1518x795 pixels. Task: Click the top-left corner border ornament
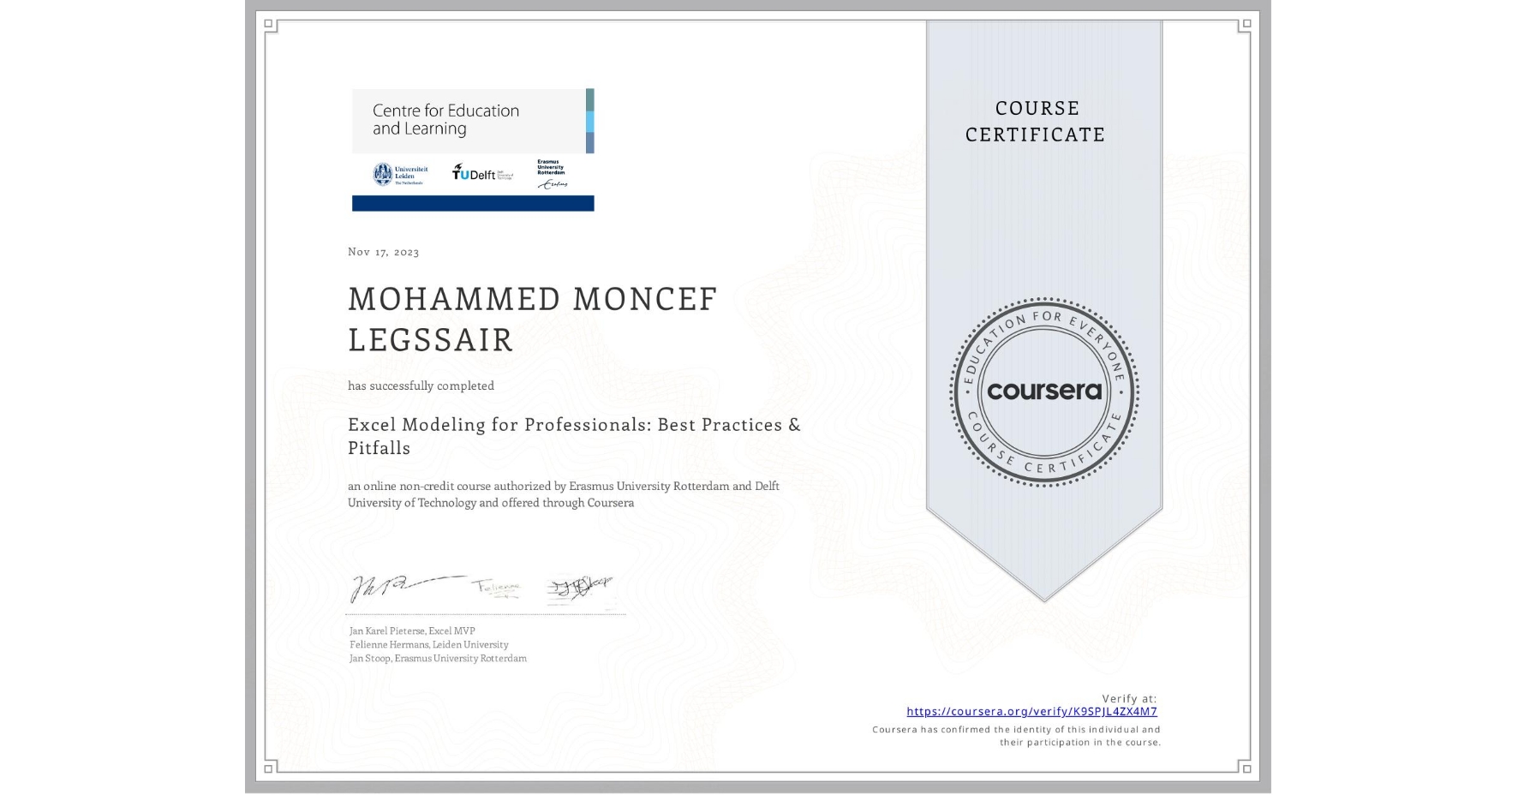tap(266, 25)
